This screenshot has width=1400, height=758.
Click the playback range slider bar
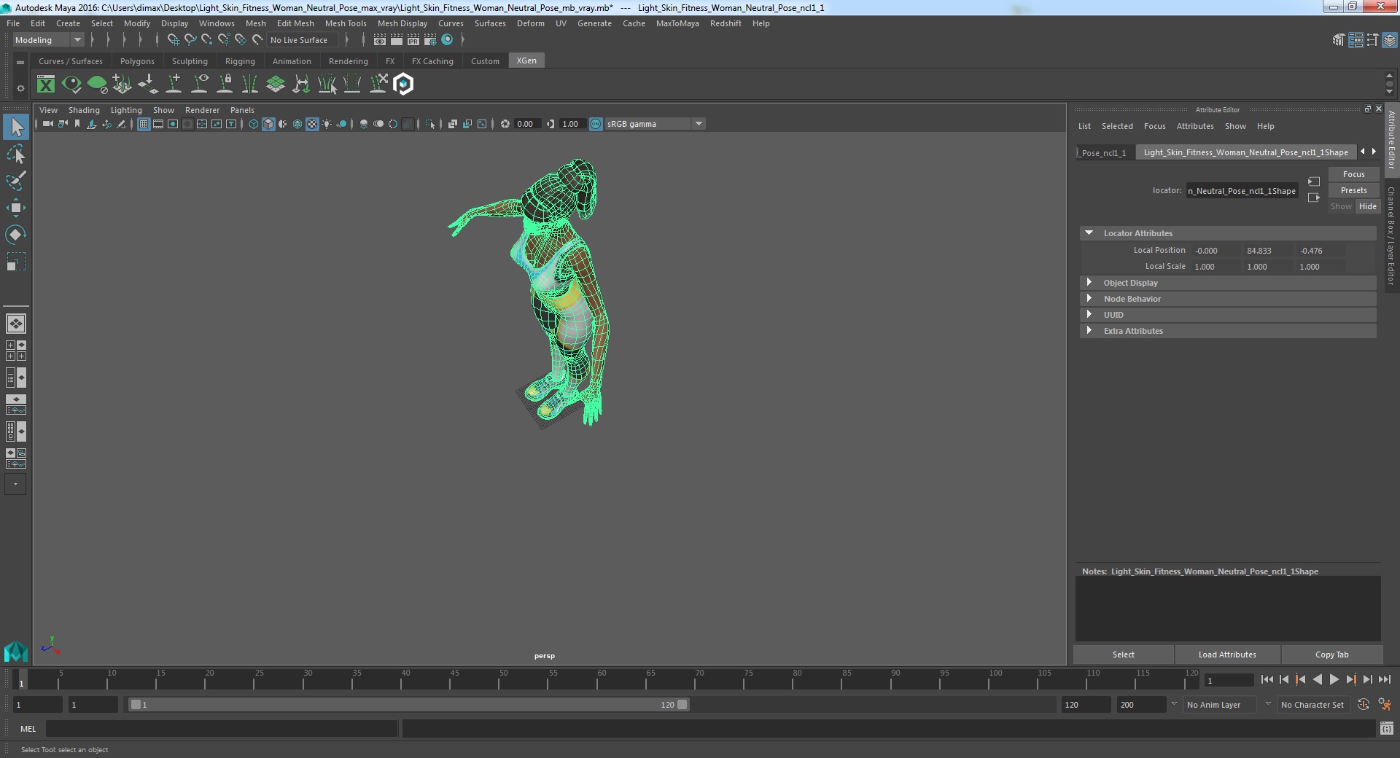408,705
